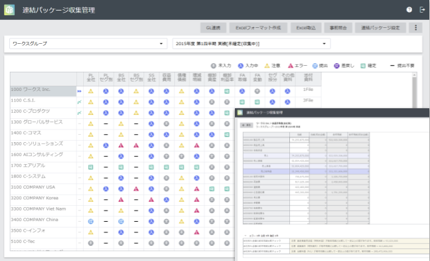Screen dimensions: 430x261
Task: Click PL全社 not-entered icon for 5100 C-Tec
Action: pos(91,243)
